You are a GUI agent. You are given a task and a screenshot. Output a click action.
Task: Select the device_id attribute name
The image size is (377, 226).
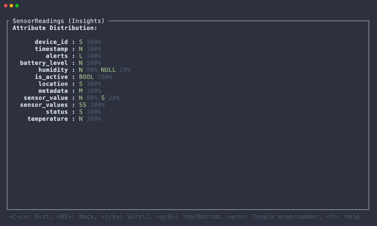pyautogui.click(x=51, y=42)
